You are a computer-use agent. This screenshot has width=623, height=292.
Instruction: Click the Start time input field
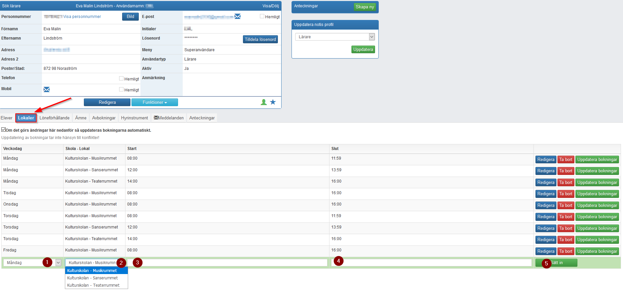pos(227,263)
